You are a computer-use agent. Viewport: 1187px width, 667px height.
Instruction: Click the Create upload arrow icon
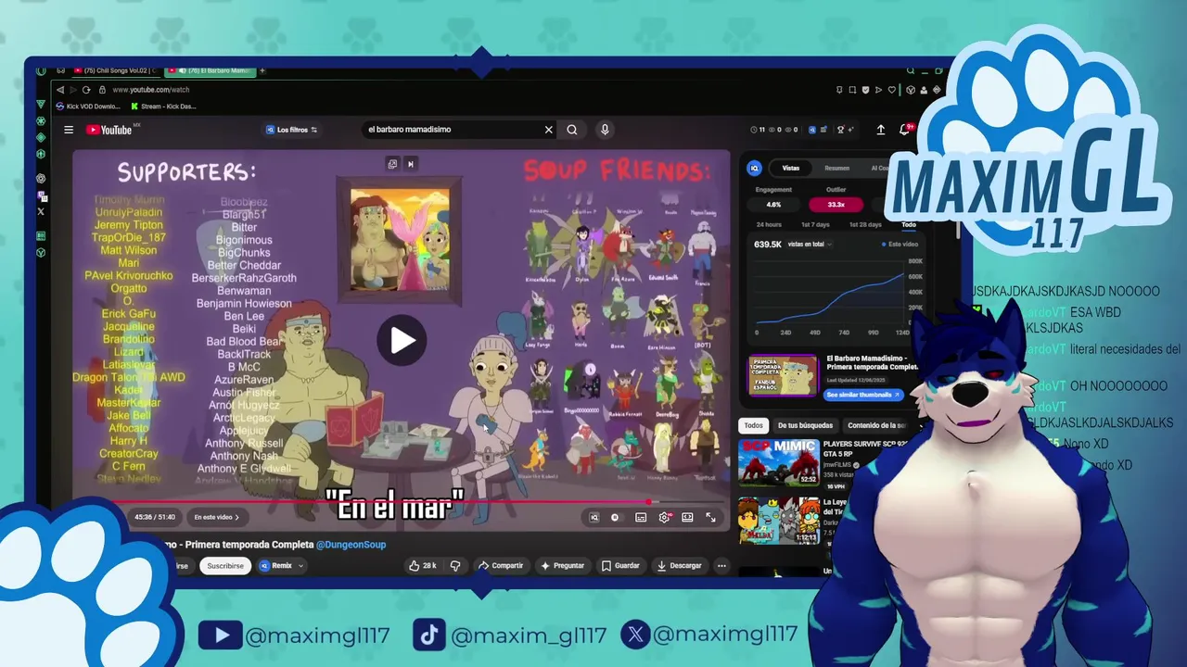(880, 130)
